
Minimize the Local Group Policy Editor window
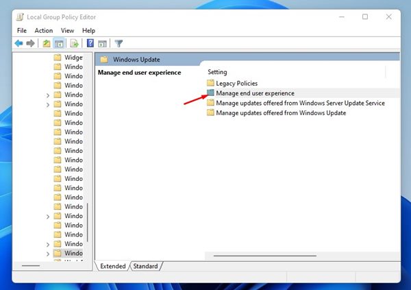(x=342, y=17)
